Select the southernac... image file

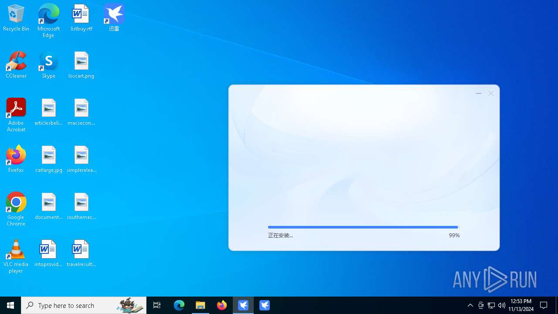81,207
